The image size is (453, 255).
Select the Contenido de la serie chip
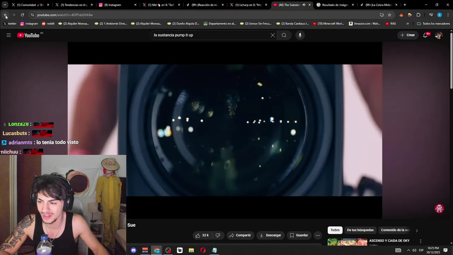395,230
